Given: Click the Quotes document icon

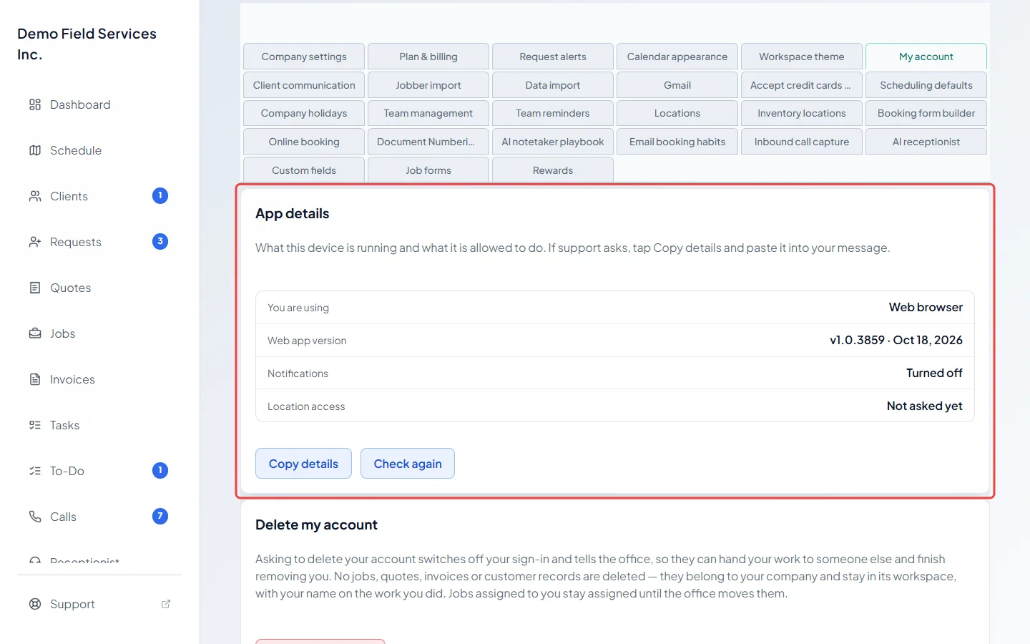Looking at the screenshot, I should pyautogui.click(x=35, y=288).
